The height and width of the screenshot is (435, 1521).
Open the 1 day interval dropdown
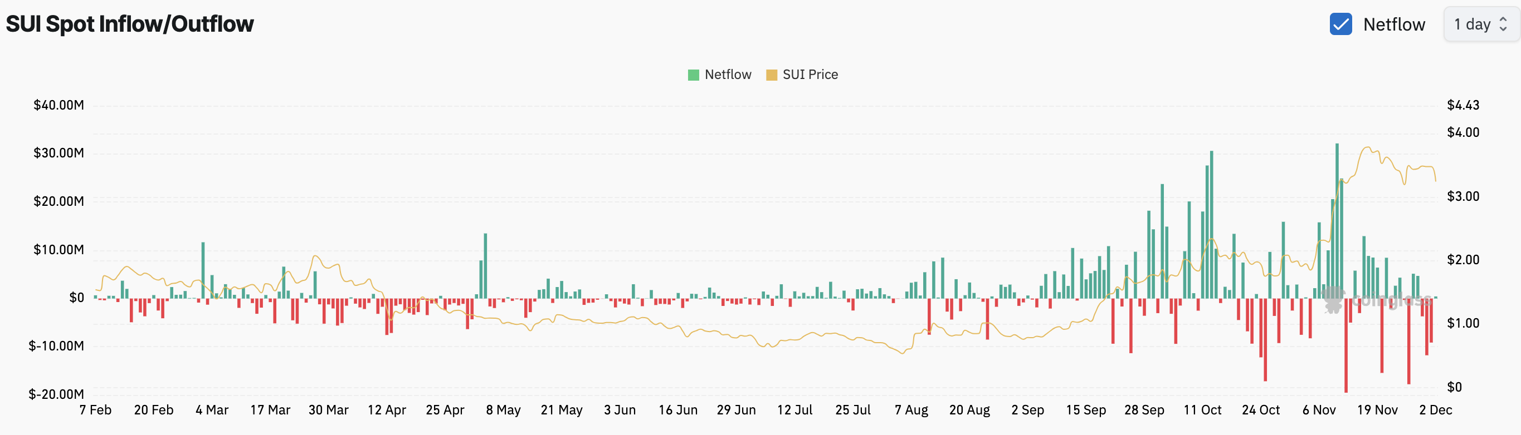click(x=1480, y=24)
